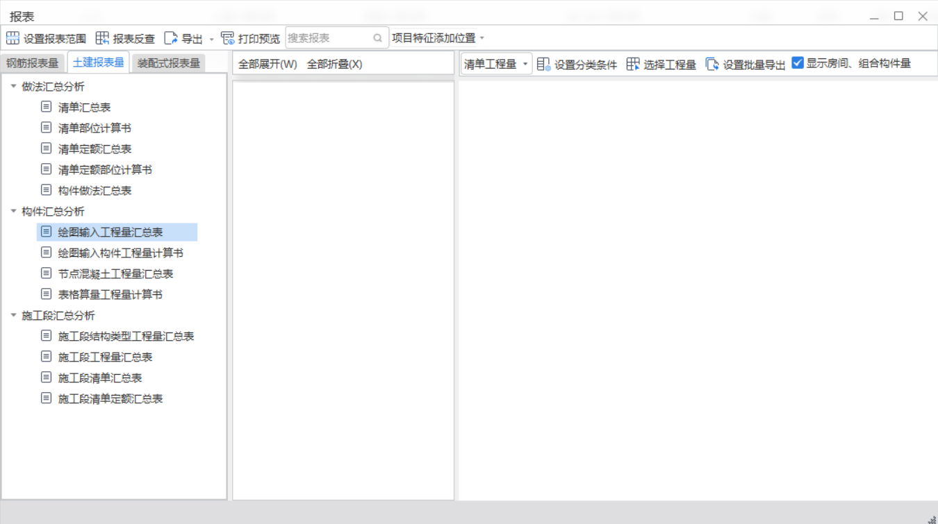The height and width of the screenshot is (524, 938).
Task: Click the 选择工程量 label
Action: tap(670, 65)
